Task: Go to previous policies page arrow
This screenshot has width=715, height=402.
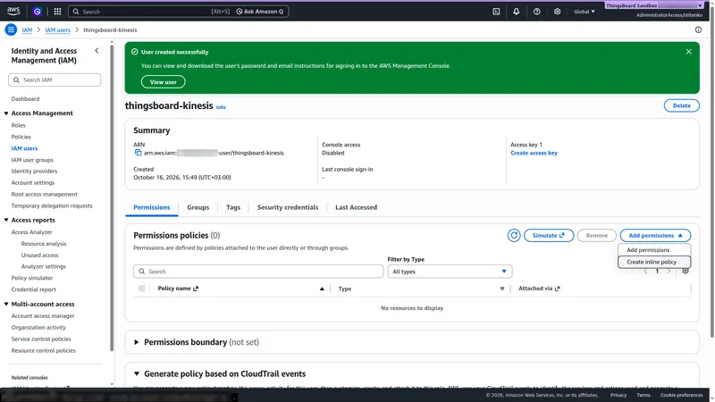Action: point(645,272)
